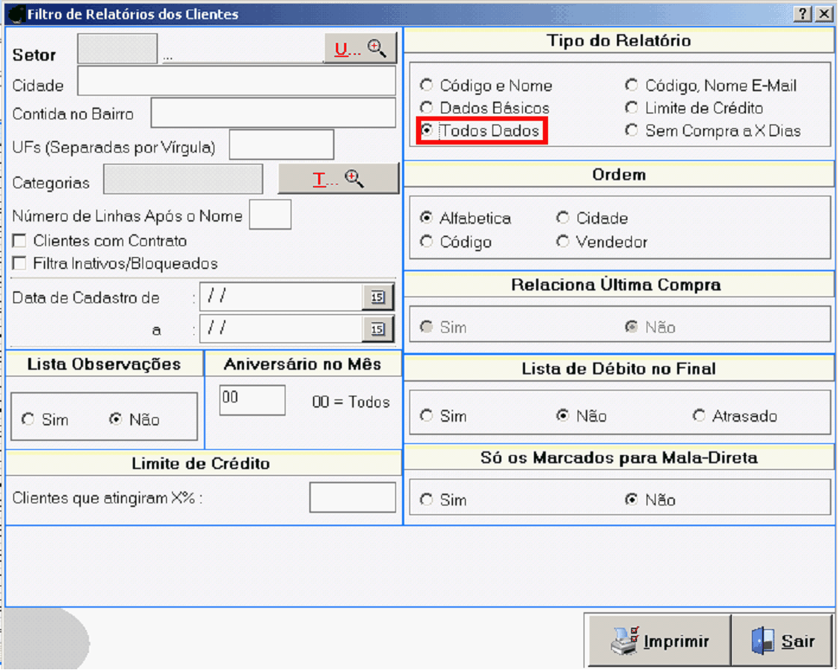Order report by Cidade
838x670 pixels.
(563, 219)
